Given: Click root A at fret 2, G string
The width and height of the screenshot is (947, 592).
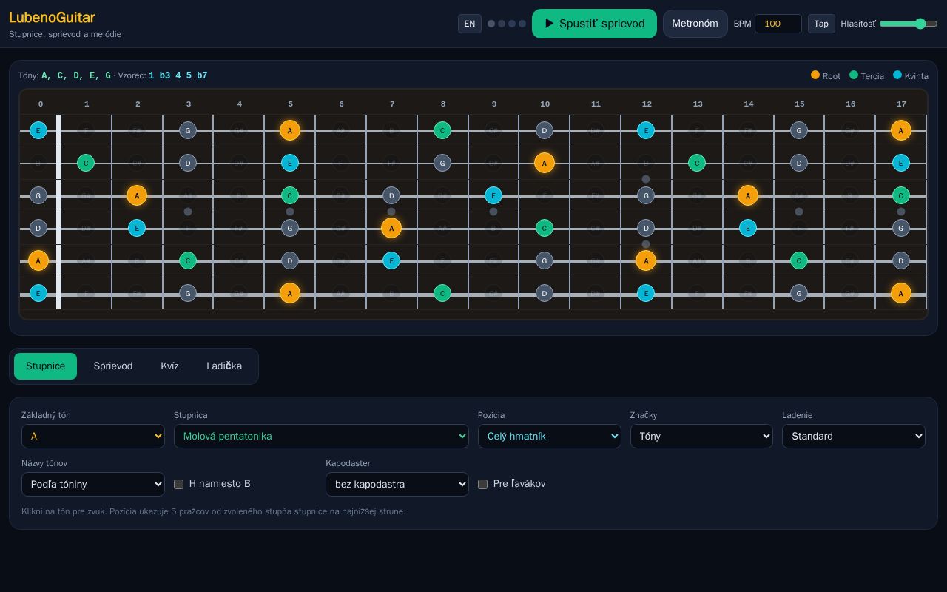Looking at the screenshot, I should coord(137,195).
